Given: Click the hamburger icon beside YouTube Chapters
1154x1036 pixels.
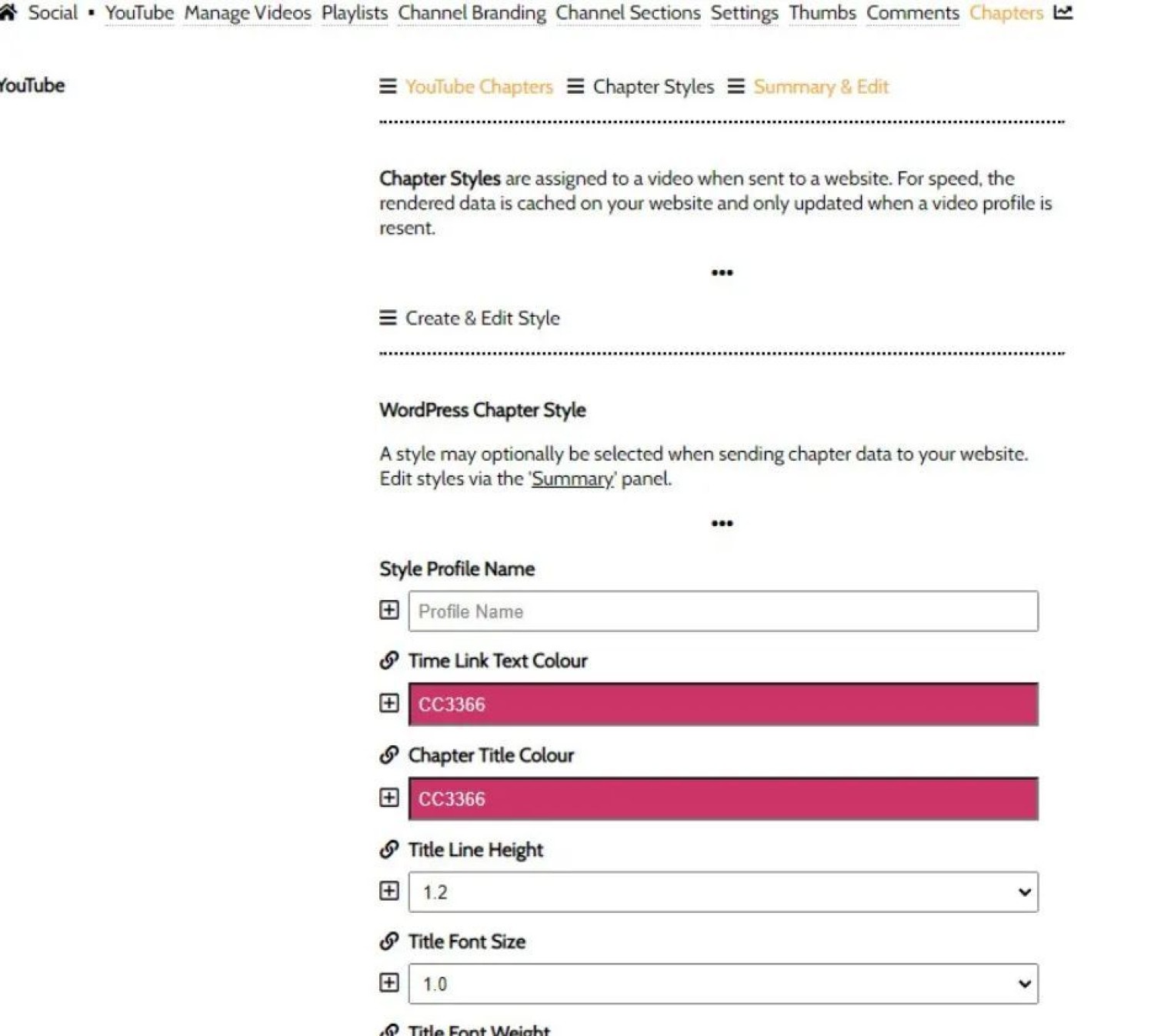Looking at the screenshot, I should [x=388, y=87].
